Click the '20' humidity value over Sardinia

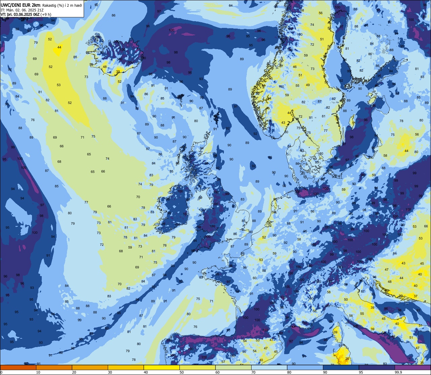(x=347, y=359)
